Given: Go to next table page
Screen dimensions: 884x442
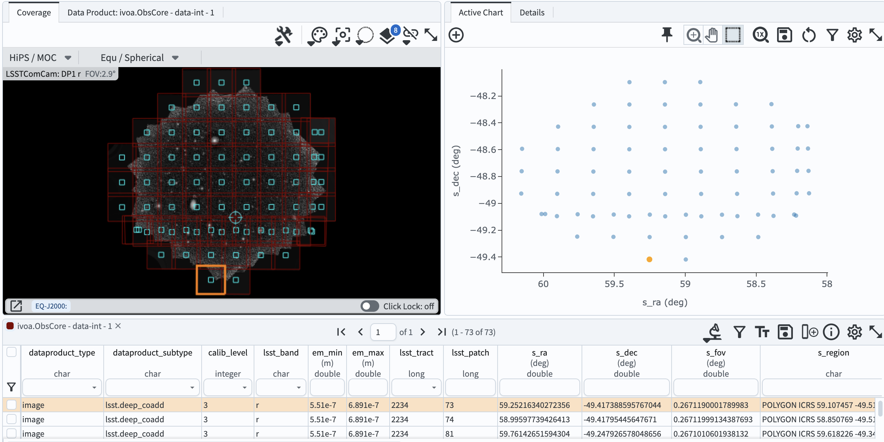Looking at the screenshot, I should coord(423,332).
